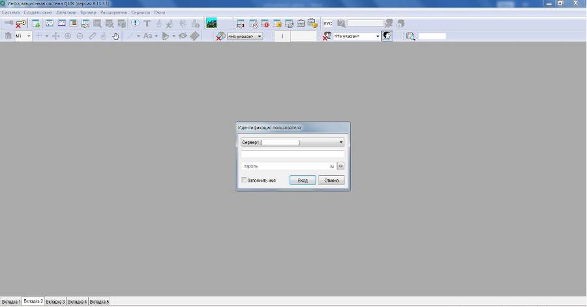
Task: Open the green chart on black icon
Action: [211, 23]
